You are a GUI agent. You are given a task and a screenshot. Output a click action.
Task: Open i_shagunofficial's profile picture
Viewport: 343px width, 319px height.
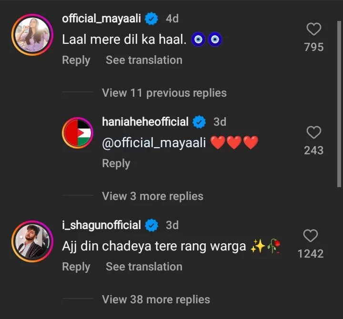click(32, 241)
